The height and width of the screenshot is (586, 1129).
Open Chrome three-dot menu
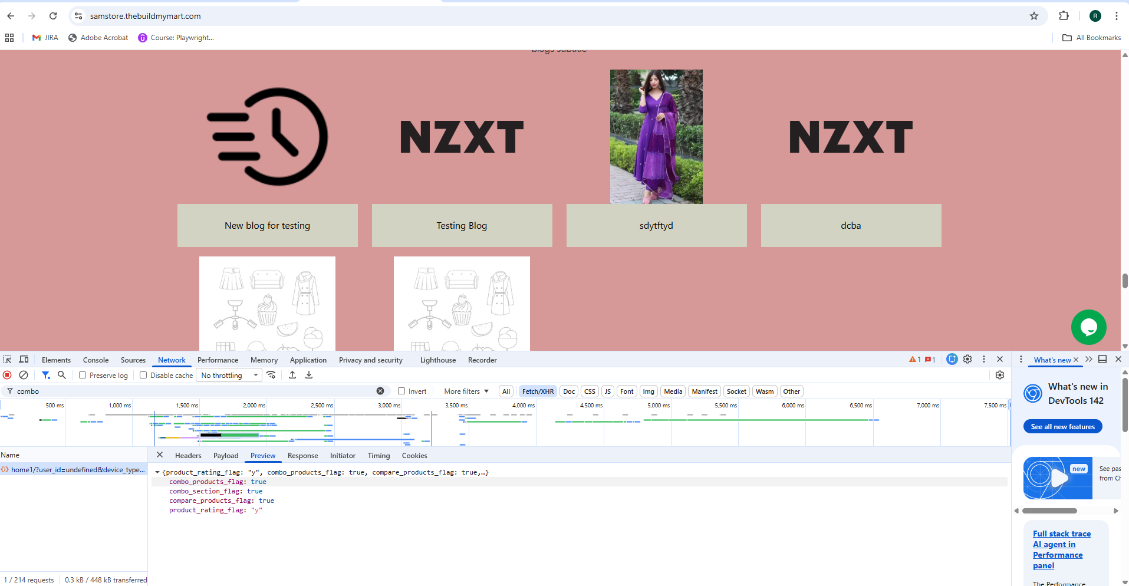tap(1117, 16)
